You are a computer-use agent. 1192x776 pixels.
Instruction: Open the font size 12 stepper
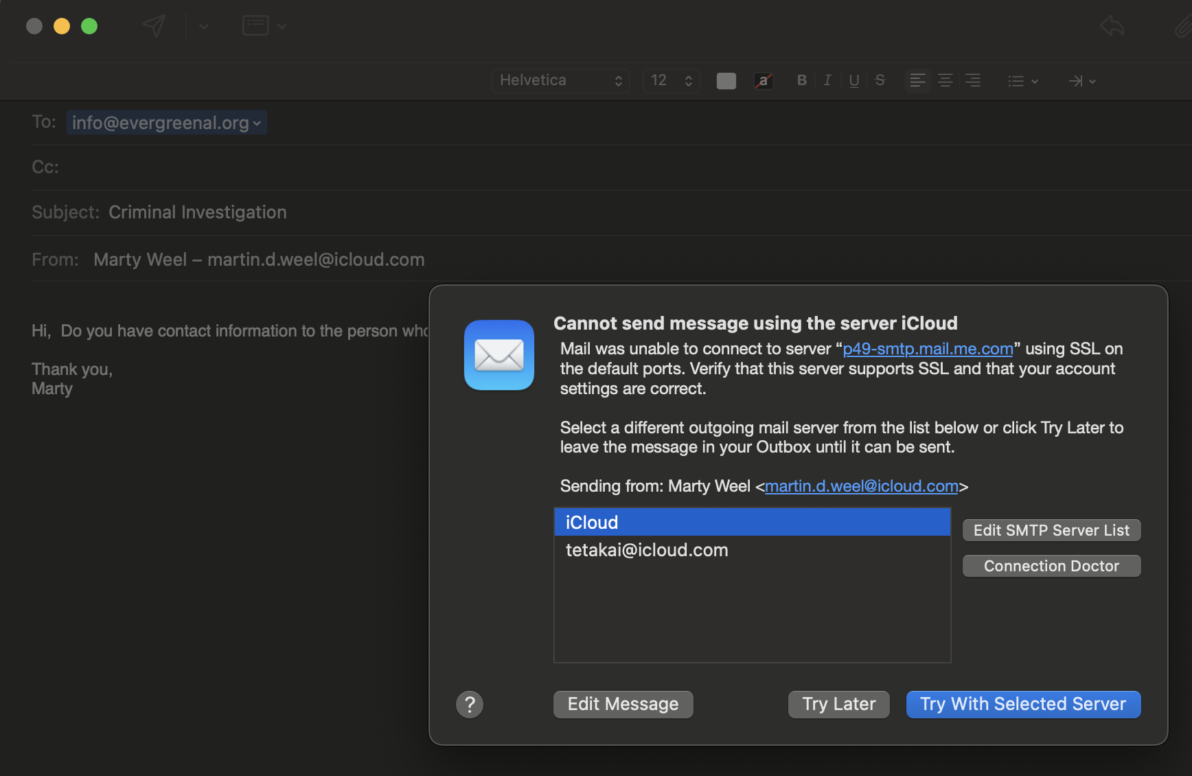pos(672,80)
